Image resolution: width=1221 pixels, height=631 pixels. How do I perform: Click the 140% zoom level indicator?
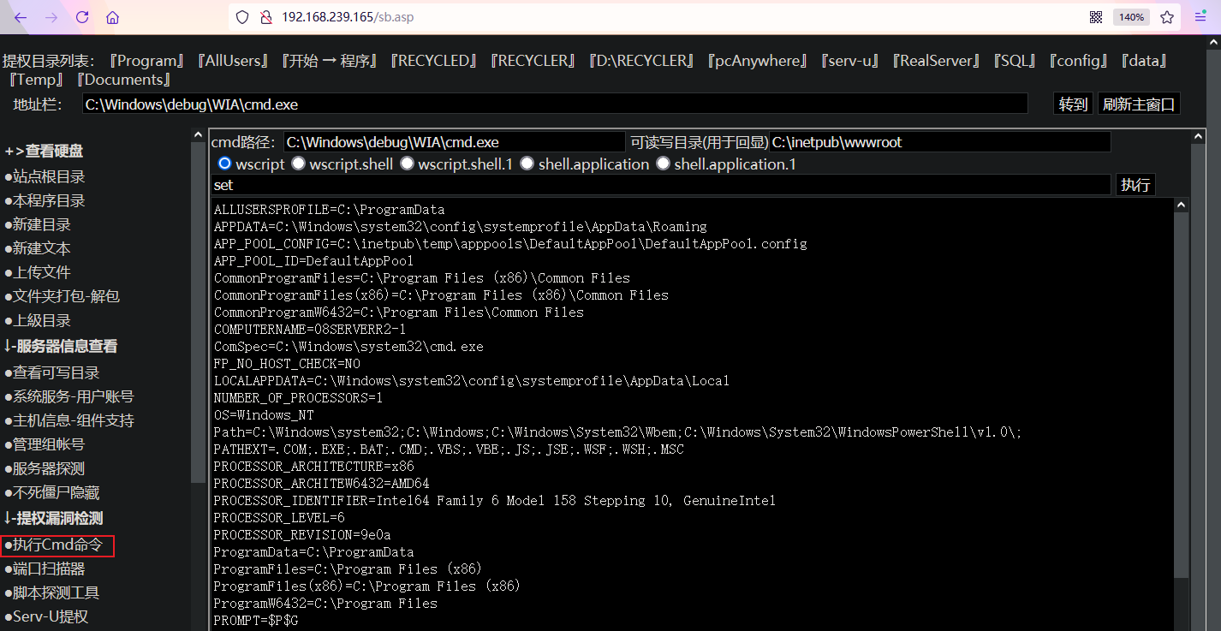1131,17
